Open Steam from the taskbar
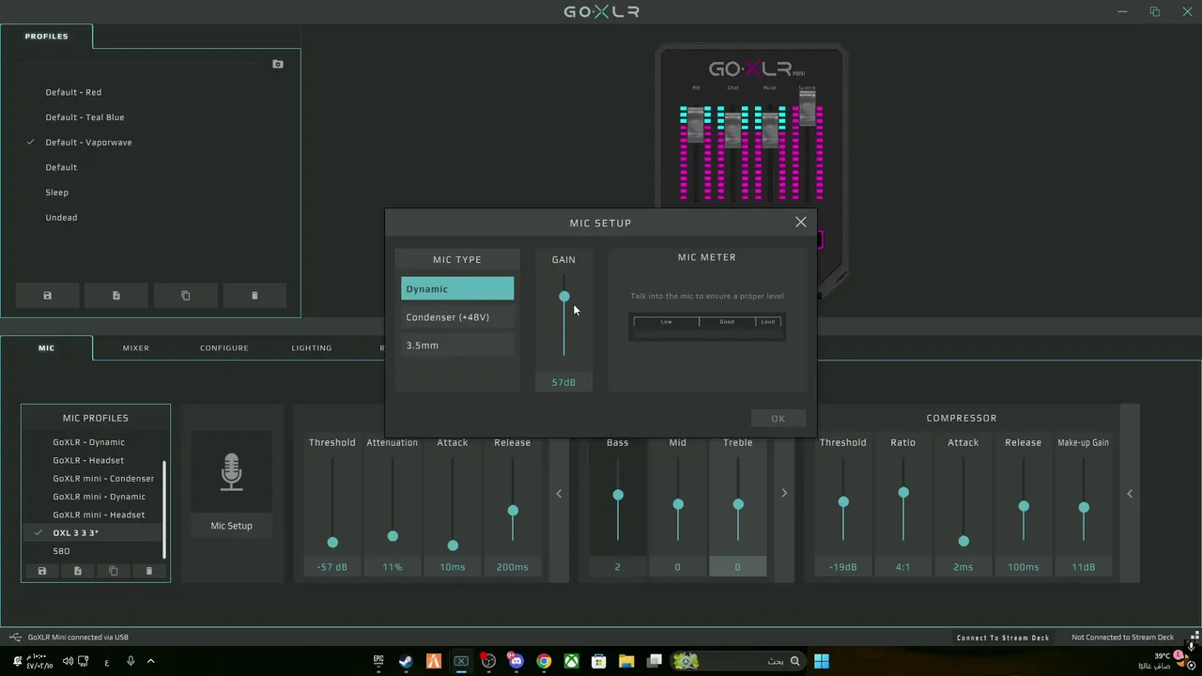Screen dimensions: 1202x676 click(x=406, y=661)
